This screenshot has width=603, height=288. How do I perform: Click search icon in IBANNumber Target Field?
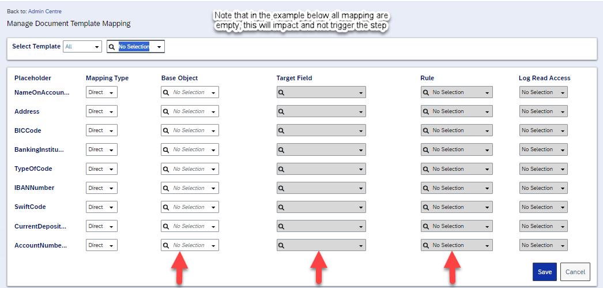281,188
